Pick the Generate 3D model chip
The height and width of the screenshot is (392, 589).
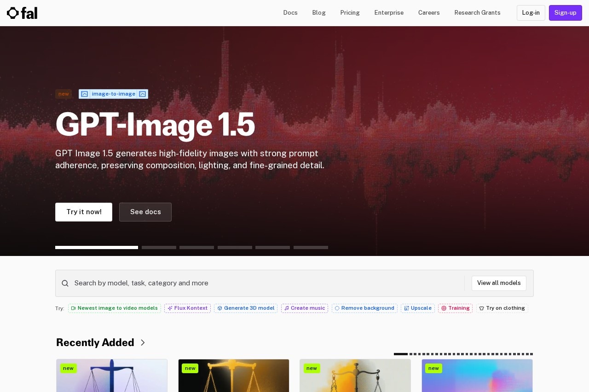pos(246,308)
